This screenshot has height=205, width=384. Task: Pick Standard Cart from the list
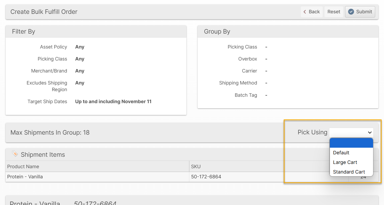[349, 172]
